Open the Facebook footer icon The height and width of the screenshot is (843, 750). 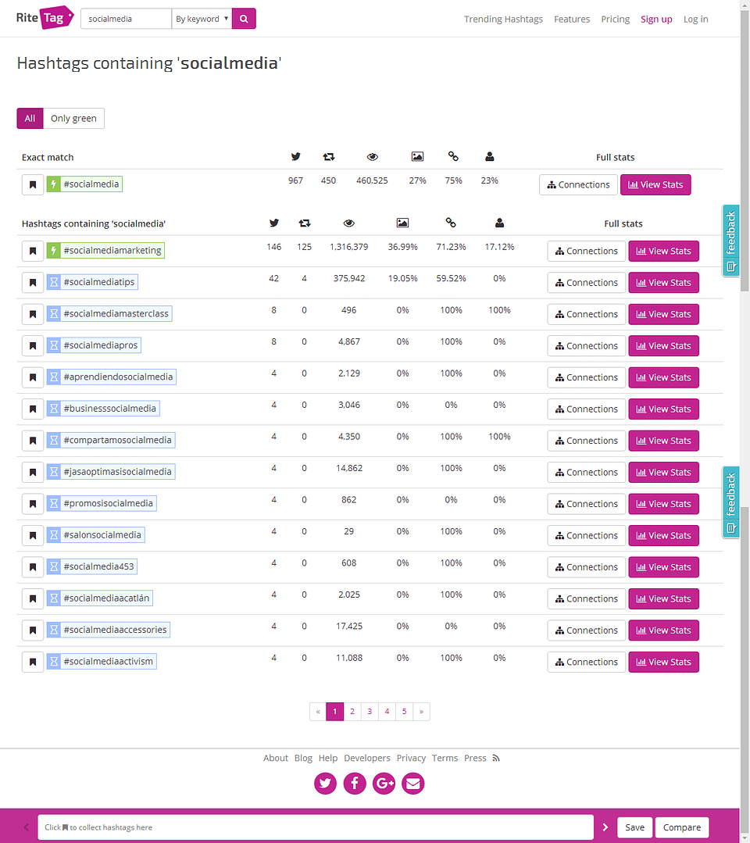click(x=355, y=783)
